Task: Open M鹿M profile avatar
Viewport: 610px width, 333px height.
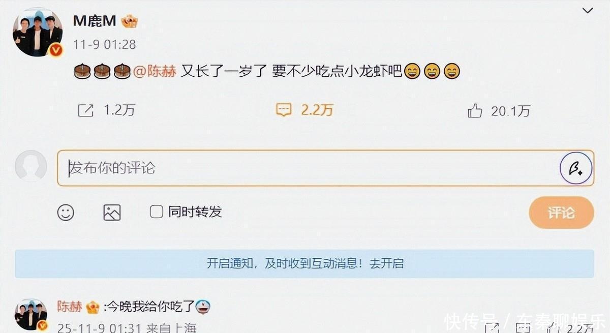Action: coord(38,32)
